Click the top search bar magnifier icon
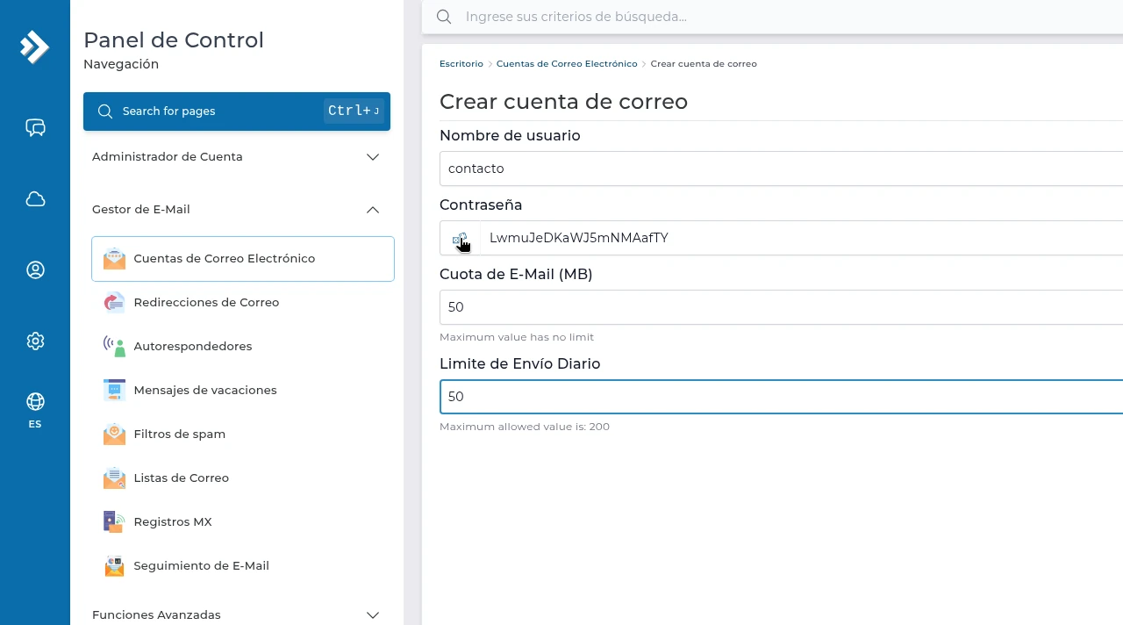 [x=444, y=17]
